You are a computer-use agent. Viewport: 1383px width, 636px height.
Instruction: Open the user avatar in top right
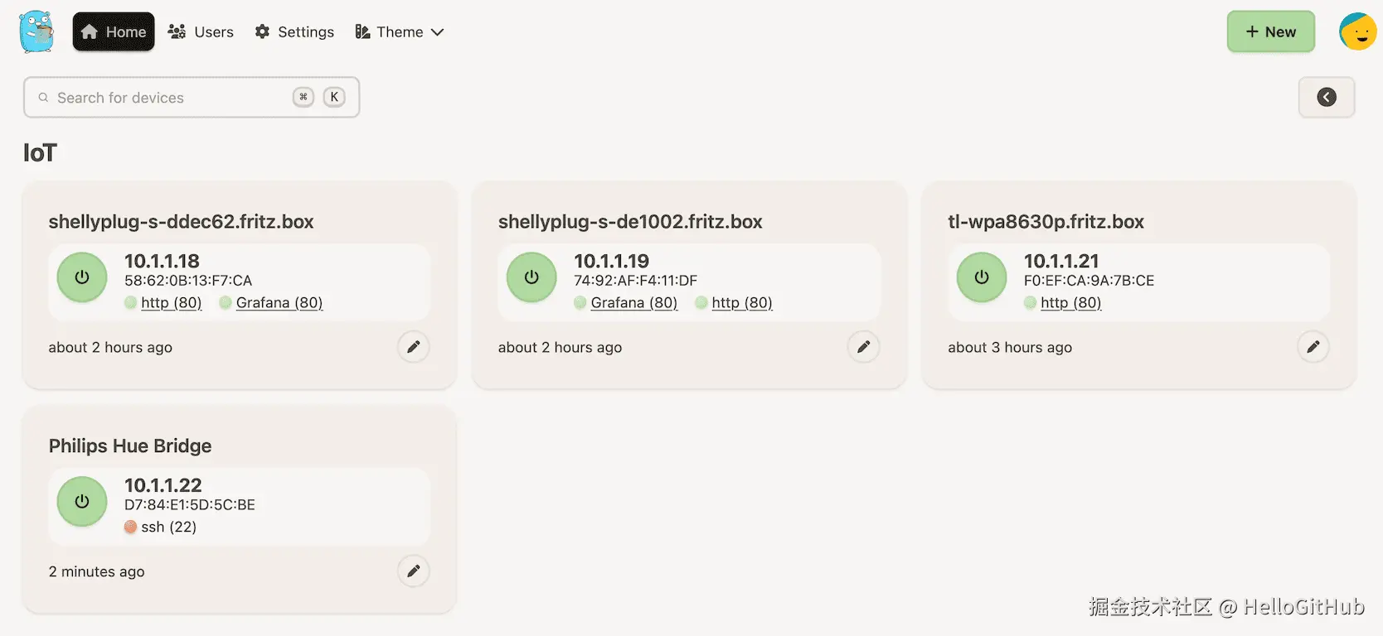click(1357, 32)
